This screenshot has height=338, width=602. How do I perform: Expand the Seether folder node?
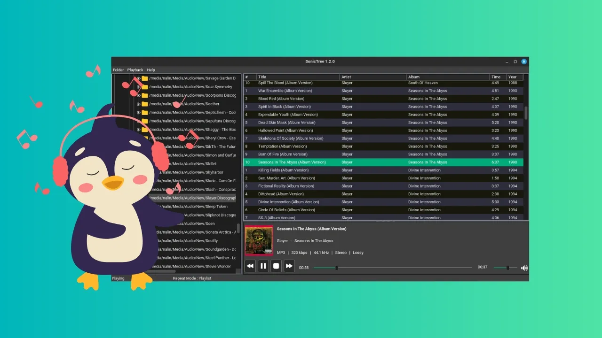pyautogui.click(x=138, y=104)
